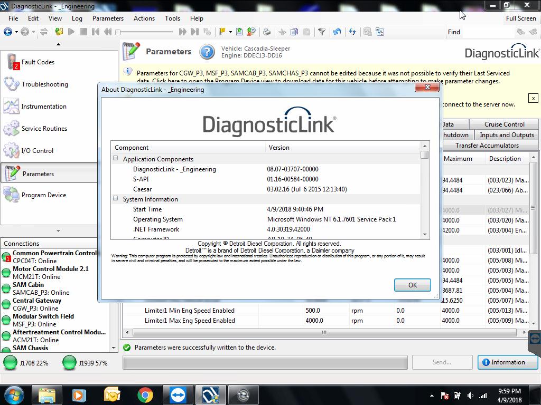Click the green upload document icon
The image size is (541, 405).
[239, 32]
